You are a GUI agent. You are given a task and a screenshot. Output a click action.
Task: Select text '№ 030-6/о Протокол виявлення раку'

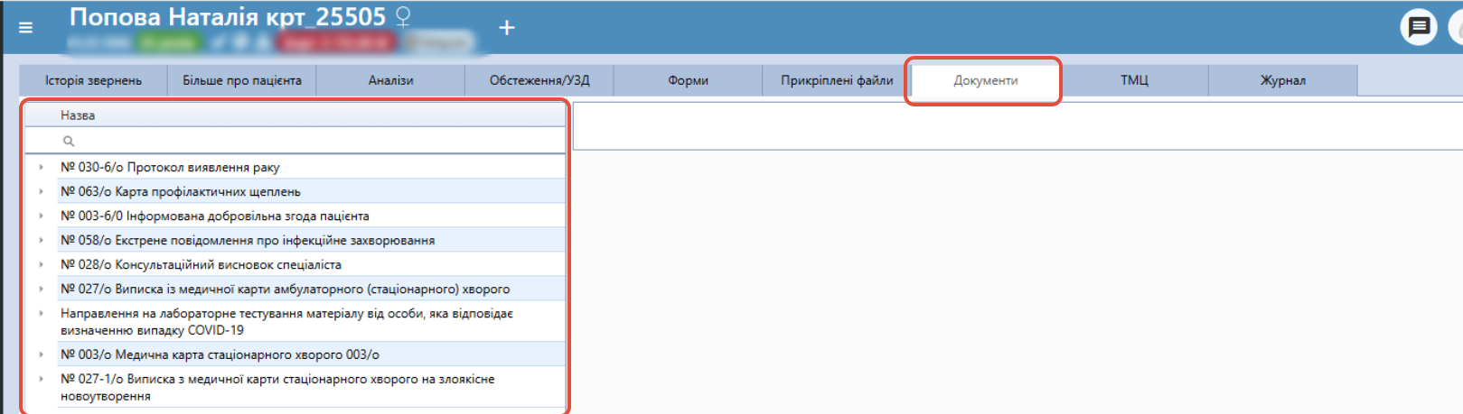pyautogui.click(x=170, y=167)
